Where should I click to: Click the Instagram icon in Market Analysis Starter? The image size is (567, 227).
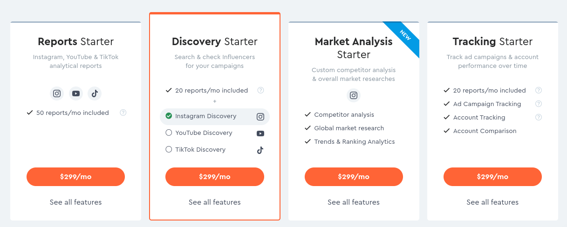pyautogui.click(x=354, y=95)
